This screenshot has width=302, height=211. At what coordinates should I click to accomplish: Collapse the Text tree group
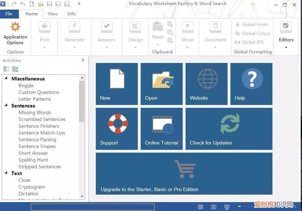(x=6, y=173)
